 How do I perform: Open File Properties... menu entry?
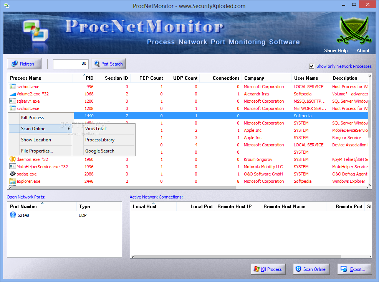click(x=41, y=151)
